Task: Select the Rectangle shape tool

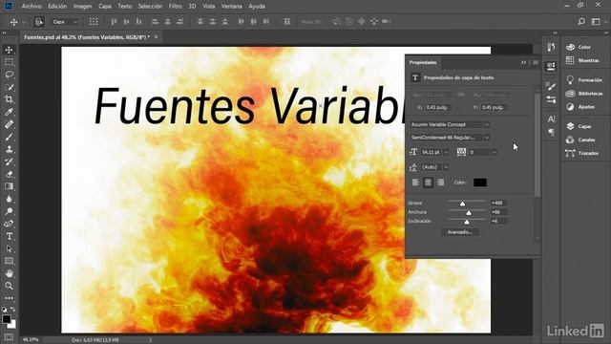Action: (9, 261)
